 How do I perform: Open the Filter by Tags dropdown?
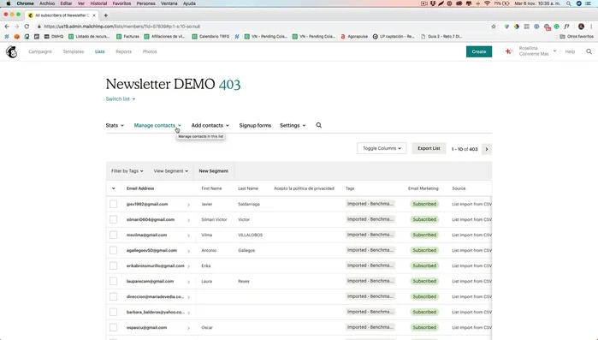(x=127, y=171)
